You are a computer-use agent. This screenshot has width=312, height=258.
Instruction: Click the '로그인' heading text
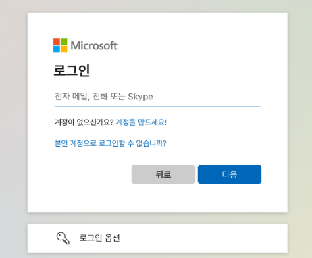[x=72, y=70]
